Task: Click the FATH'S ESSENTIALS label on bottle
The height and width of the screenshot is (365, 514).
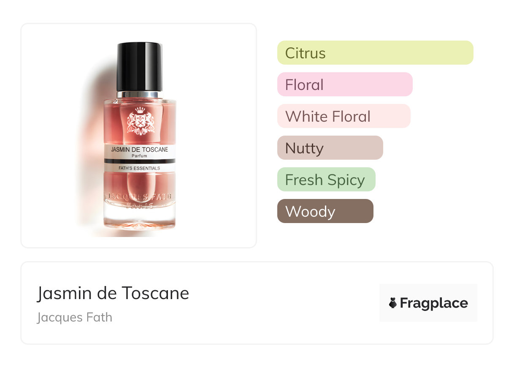Action: (x=140, y=168)
